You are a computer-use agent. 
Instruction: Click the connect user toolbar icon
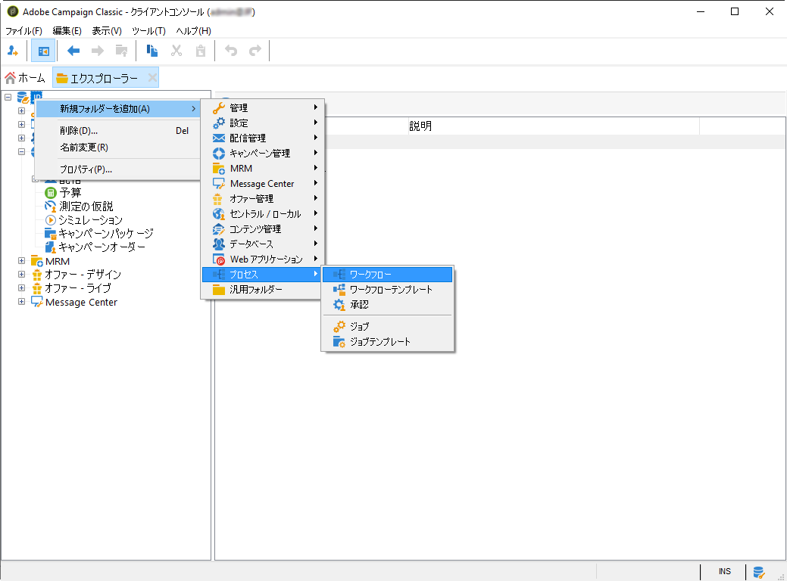tap(13, 51)
